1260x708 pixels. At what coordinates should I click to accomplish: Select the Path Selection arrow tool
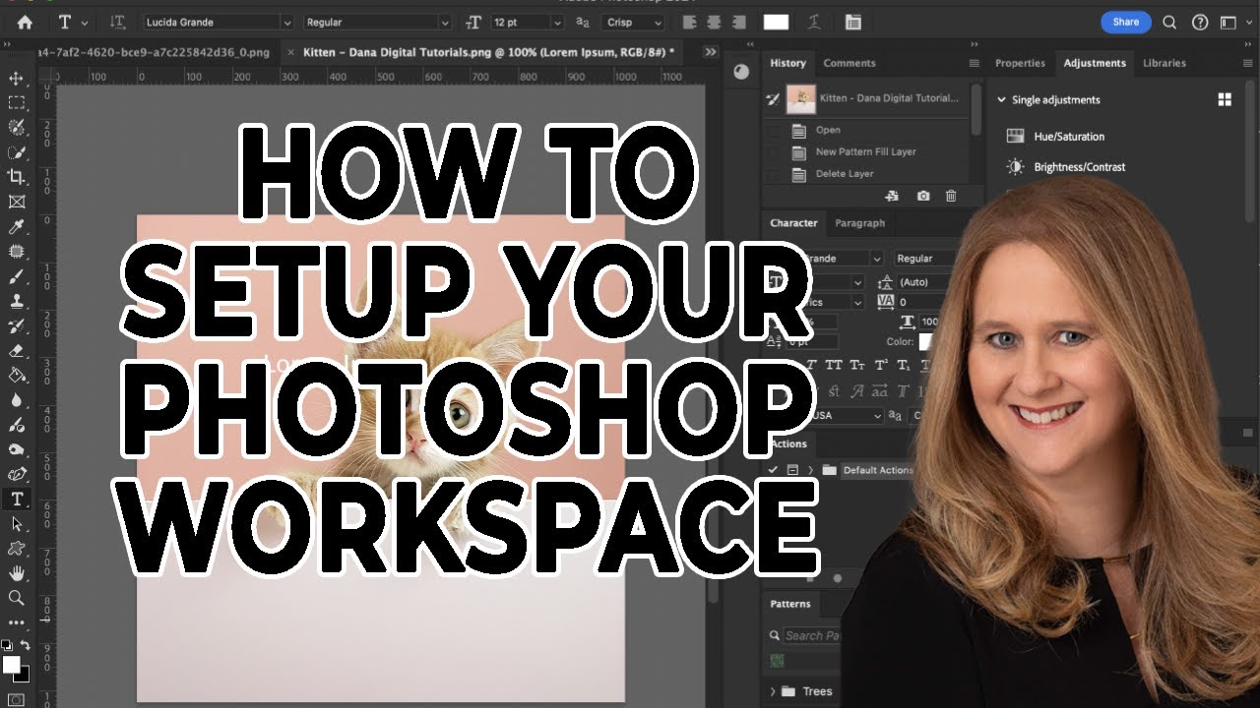(x=16, y=524)
